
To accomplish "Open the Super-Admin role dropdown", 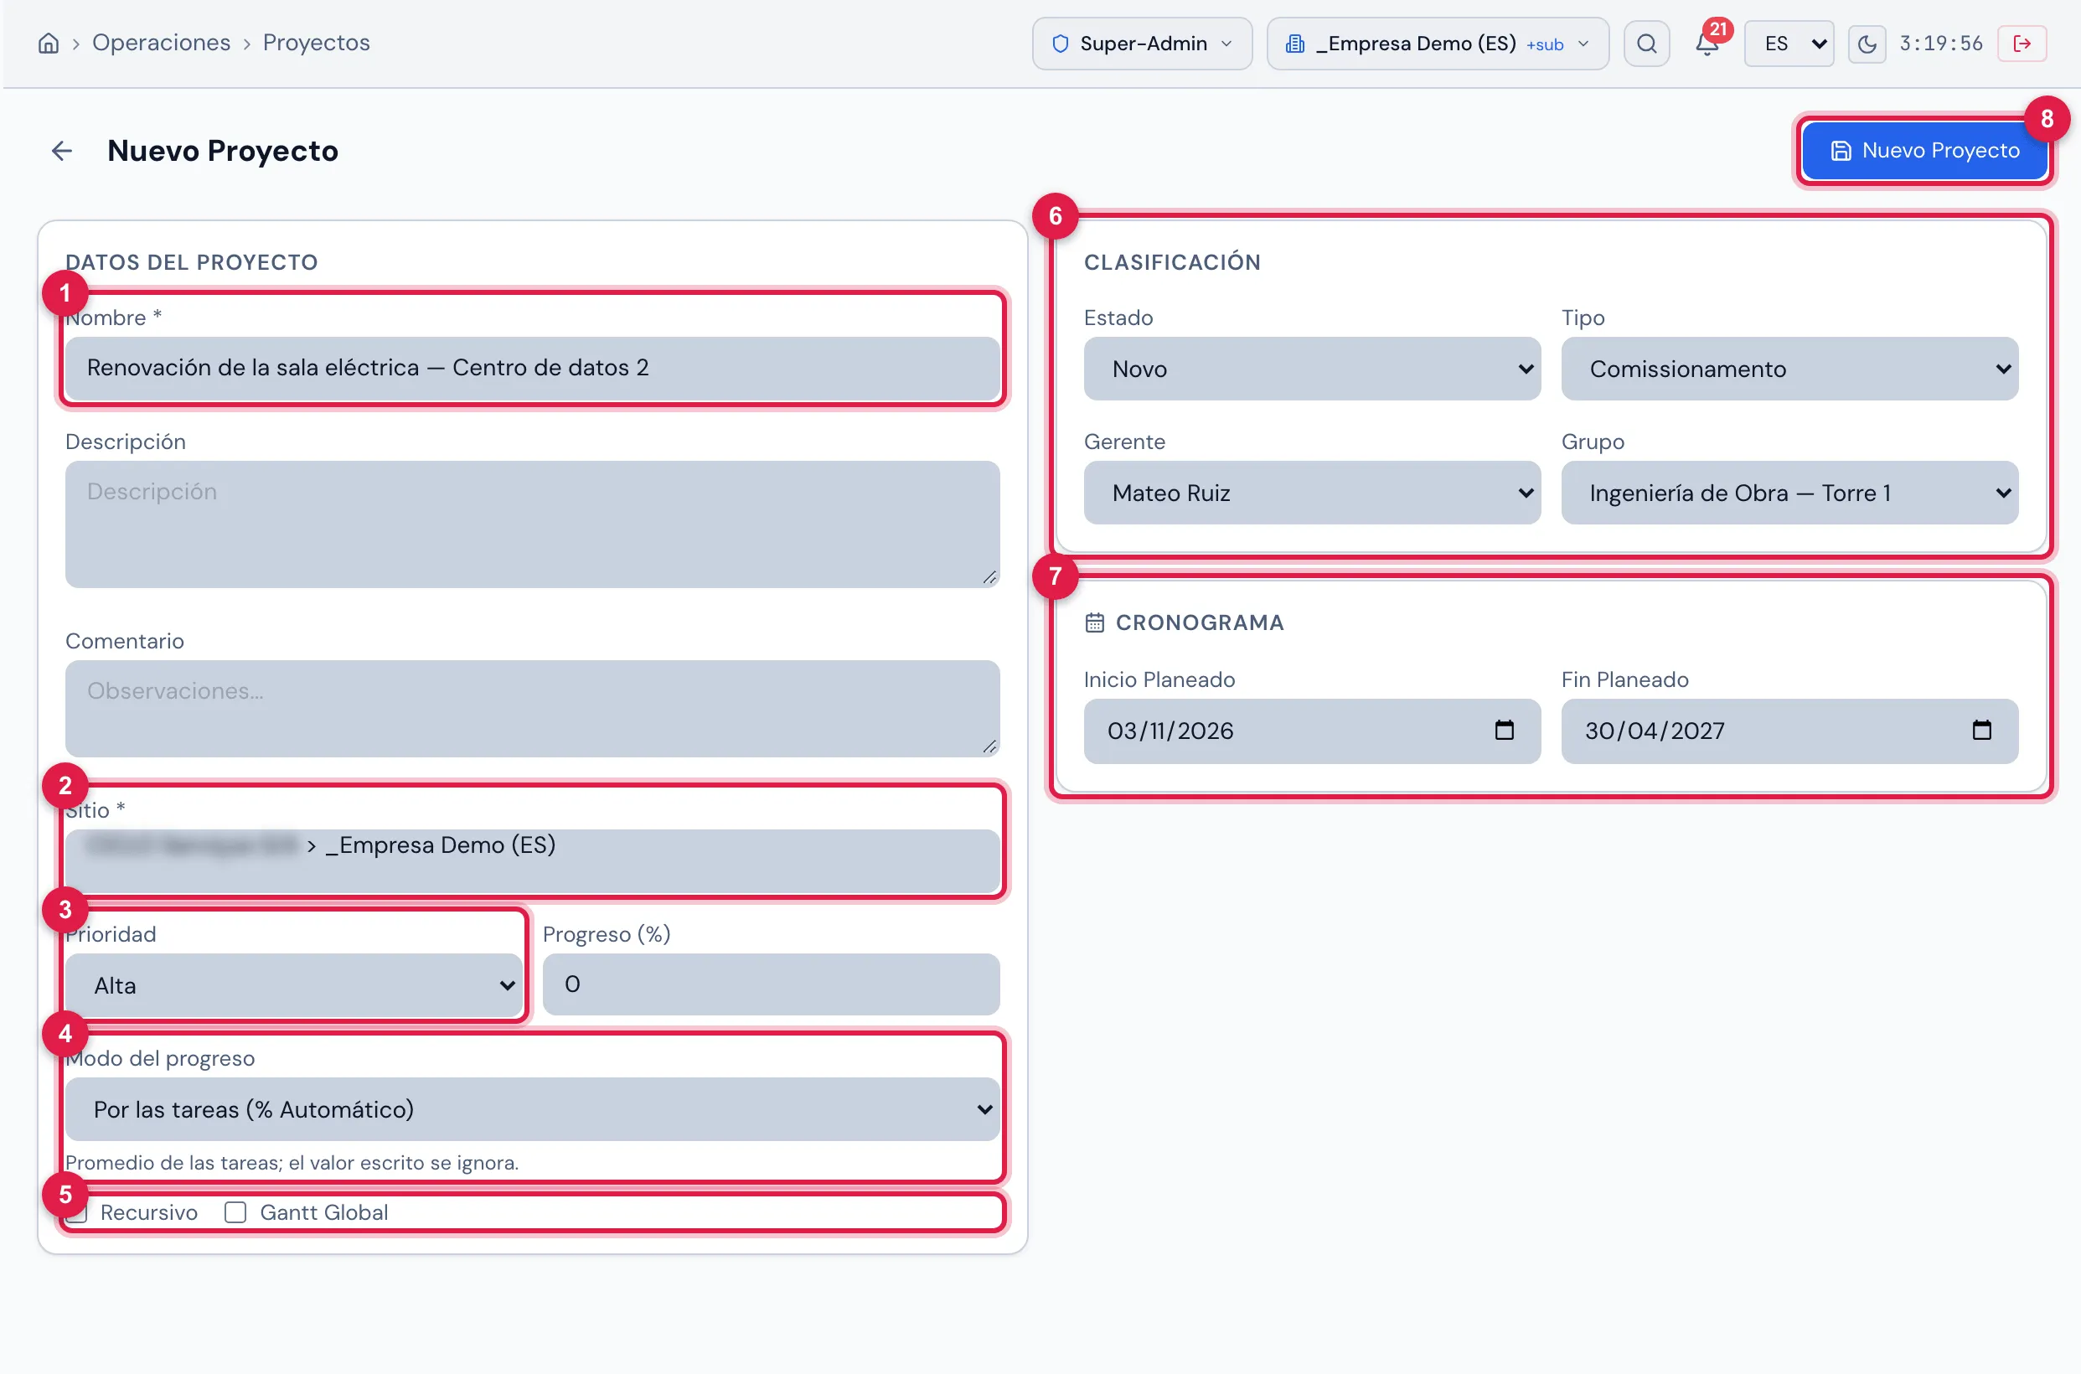I will click(1142, 43).
